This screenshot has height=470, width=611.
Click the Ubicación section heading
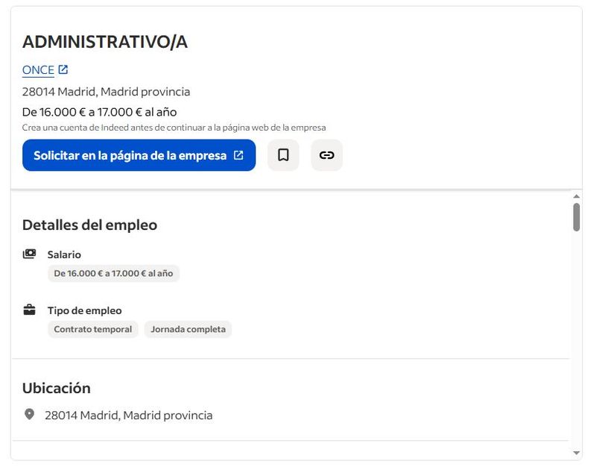pyautogui.click(x=57, y=388)
